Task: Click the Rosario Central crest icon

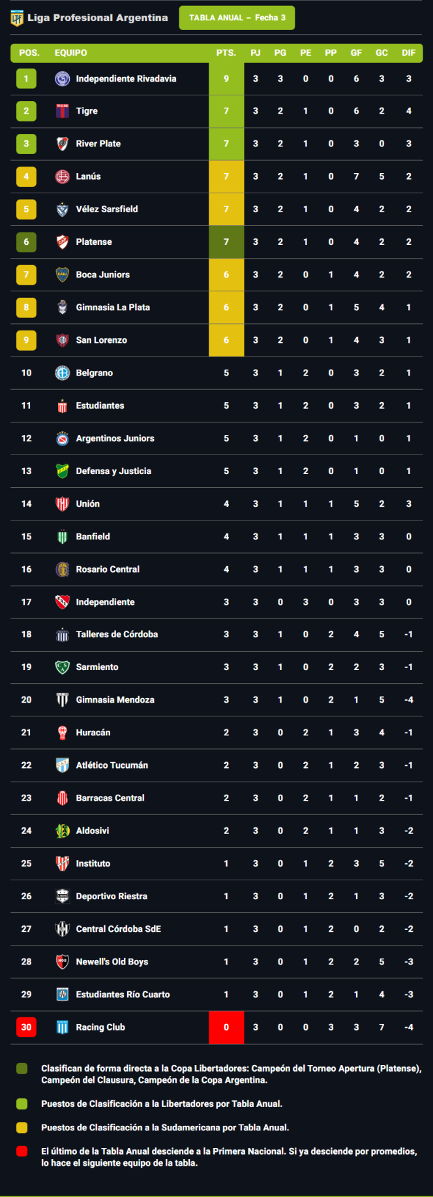Action: 63,569
